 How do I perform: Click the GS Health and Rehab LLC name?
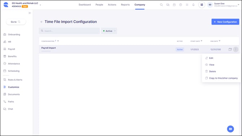point(25,3)
